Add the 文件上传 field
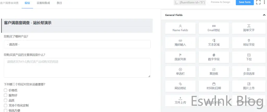The image size is (267, 112). pyautogui.click(x=180, y=101)
